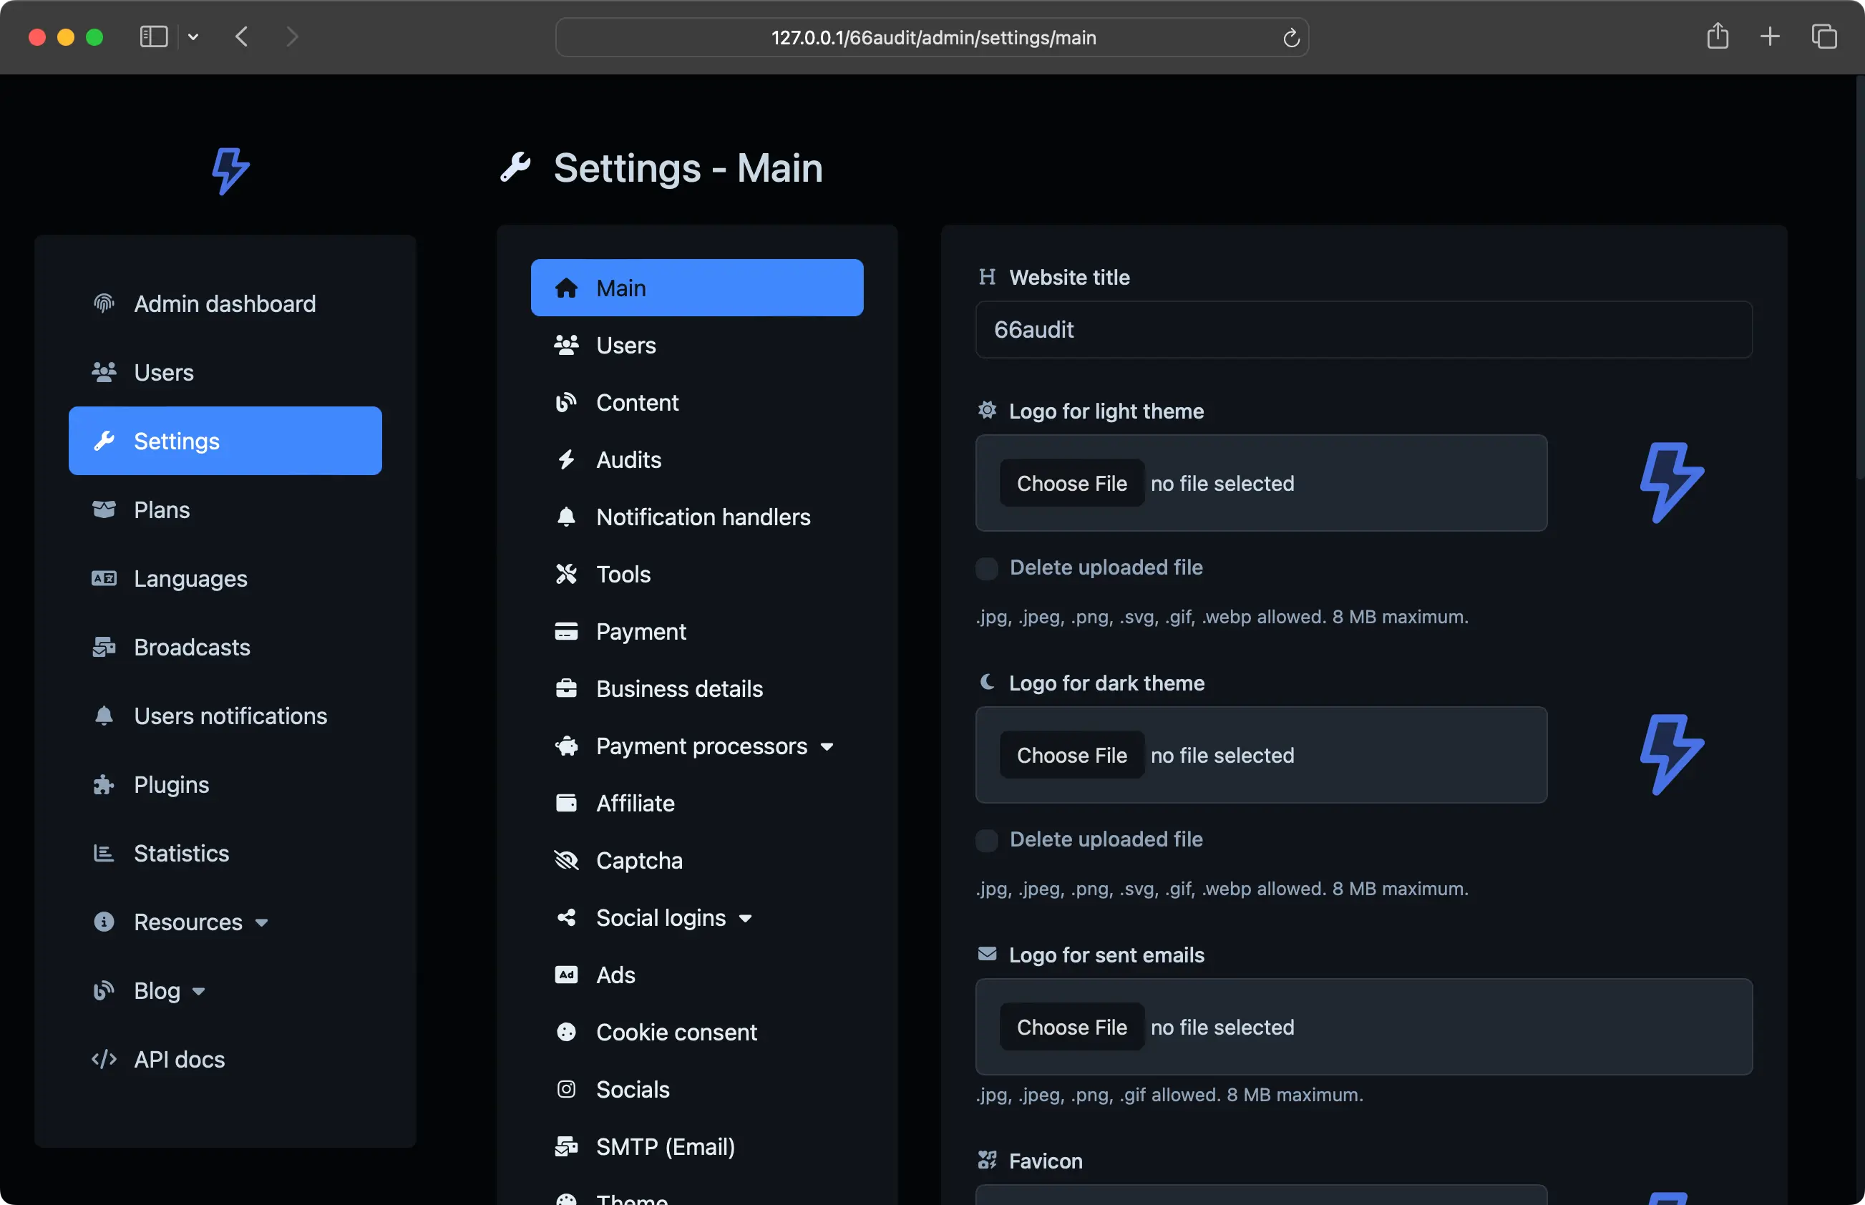Click the Admin dashboard fingerprint icon
Image resolution: width=1865 pixels, height=1205 pixels.
pos(104,303)
